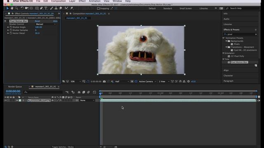Screen dimensions: 264x148
Task: Switch to Standard workspace
Action: pos(167,8)
